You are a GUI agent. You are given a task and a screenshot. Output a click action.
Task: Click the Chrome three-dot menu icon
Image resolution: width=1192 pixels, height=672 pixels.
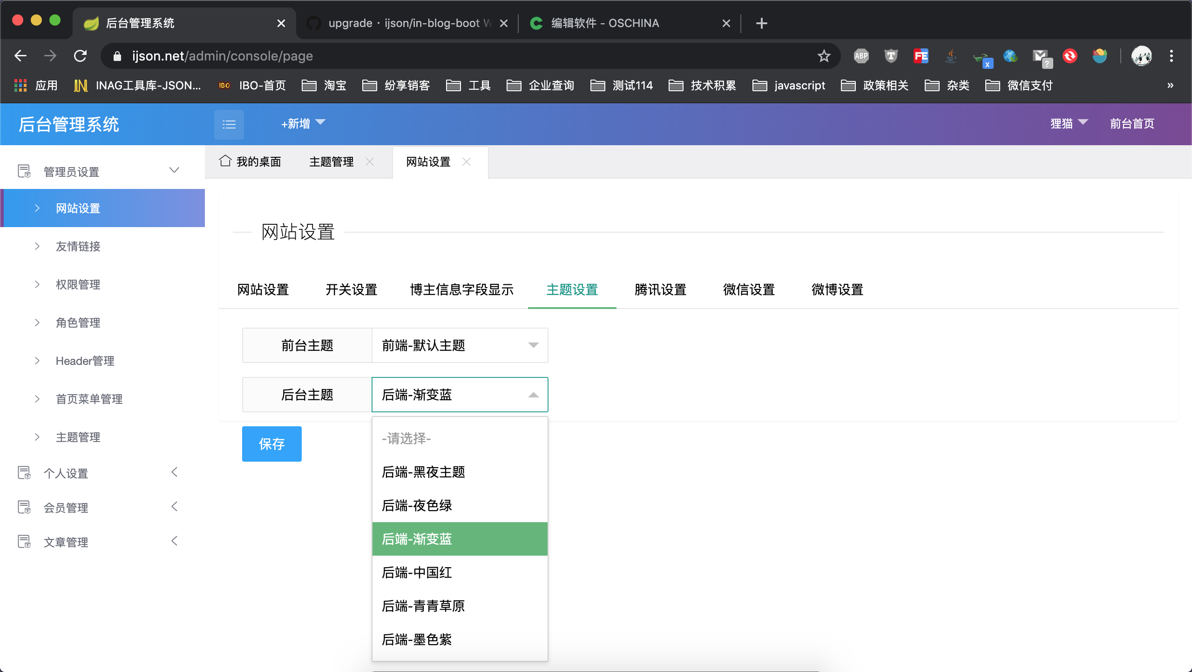pyautogui.click(x=1172, y=56)
